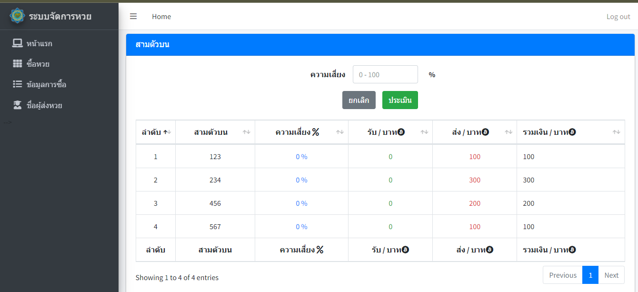Sort the ความเสี่ยง % column header

(339, 132)
